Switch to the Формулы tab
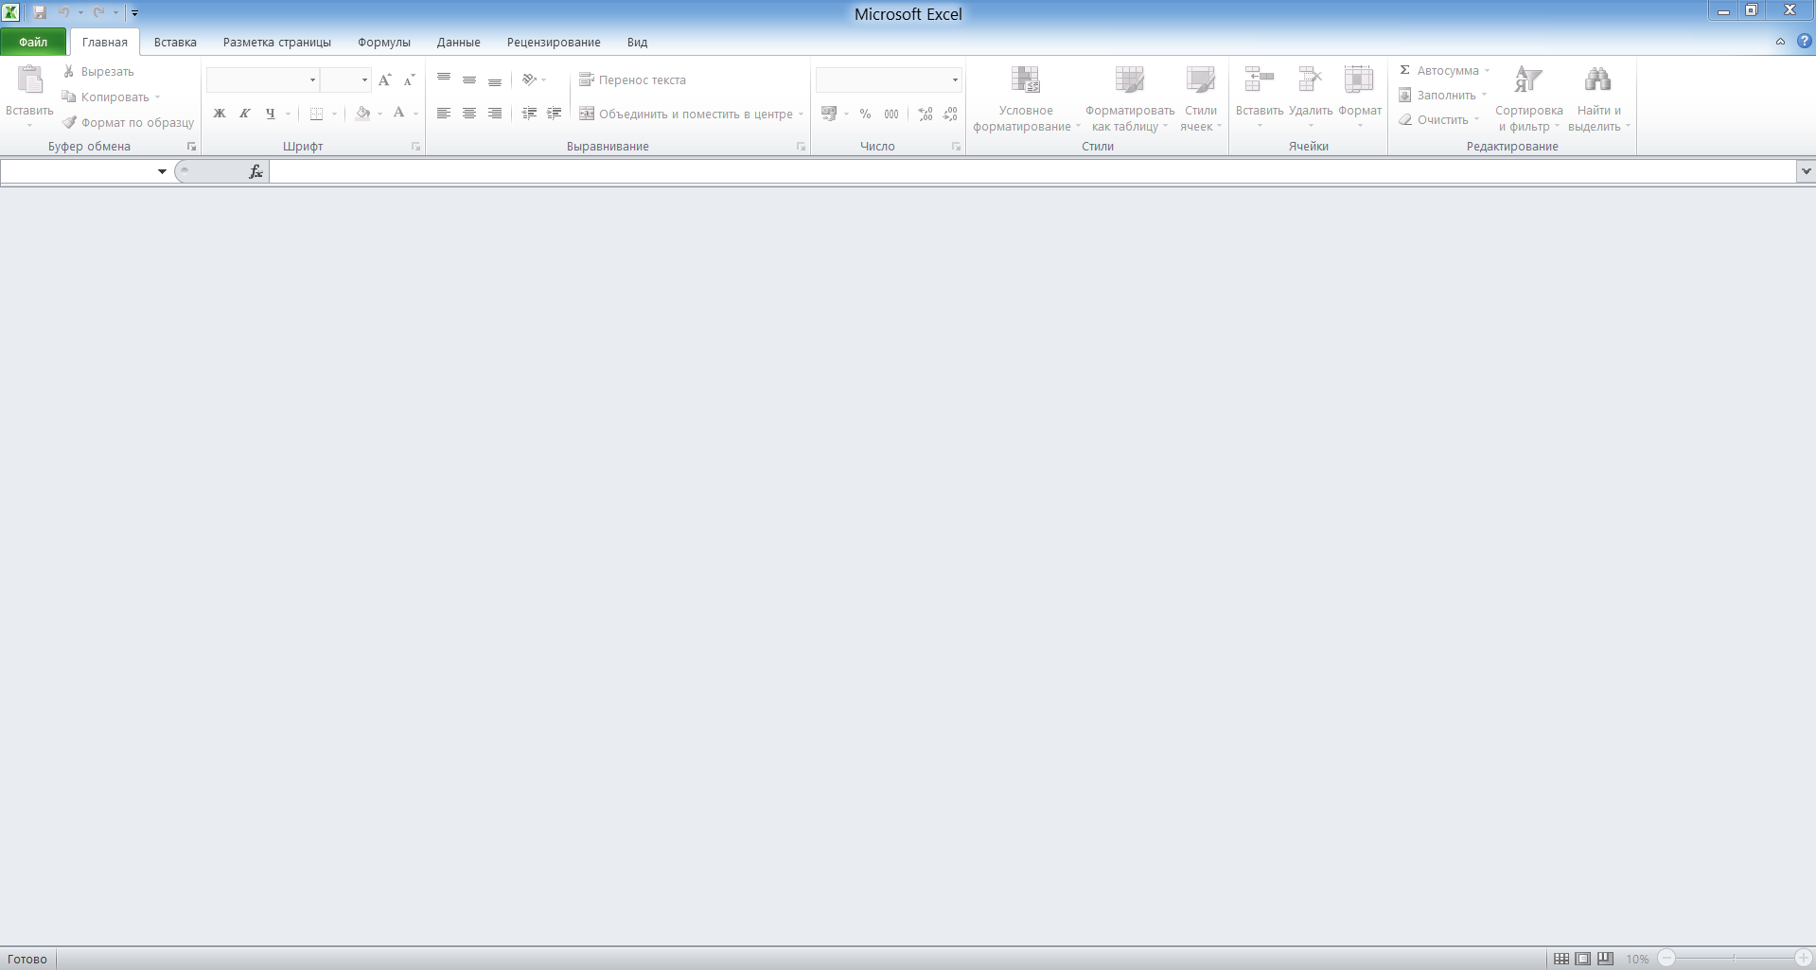1816x970 pixels. coord(384,42)
